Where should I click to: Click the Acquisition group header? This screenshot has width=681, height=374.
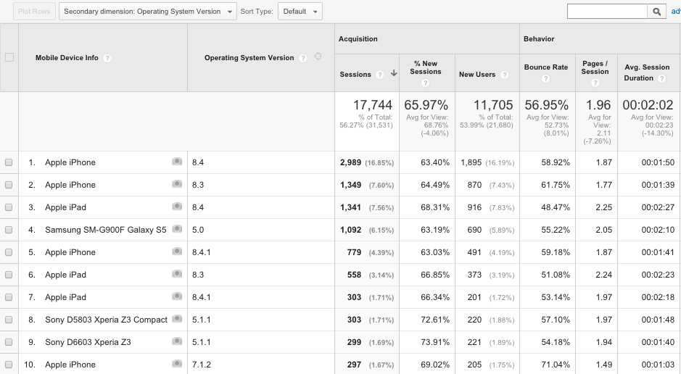click(358, 39)
